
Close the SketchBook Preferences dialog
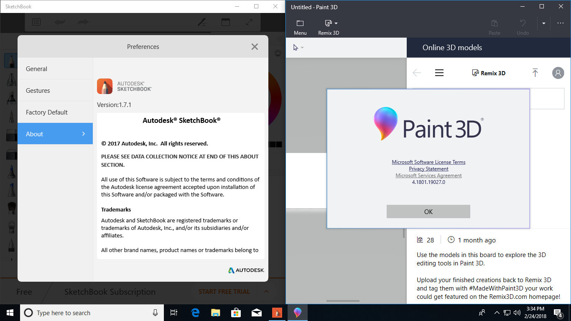(x=255, y=47)
